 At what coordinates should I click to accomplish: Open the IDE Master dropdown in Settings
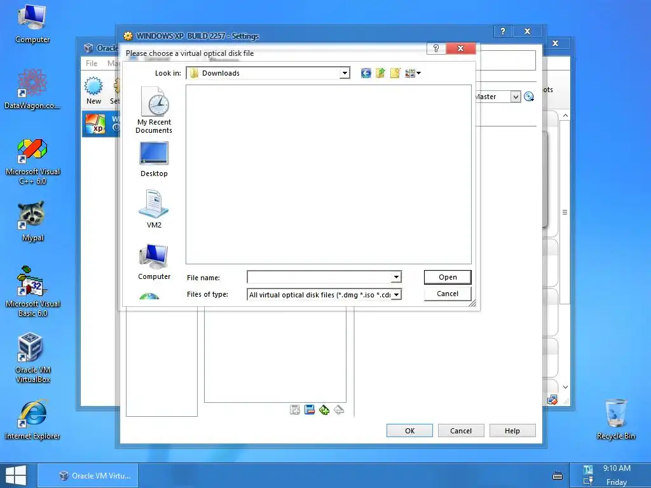(x=515, y=97)
